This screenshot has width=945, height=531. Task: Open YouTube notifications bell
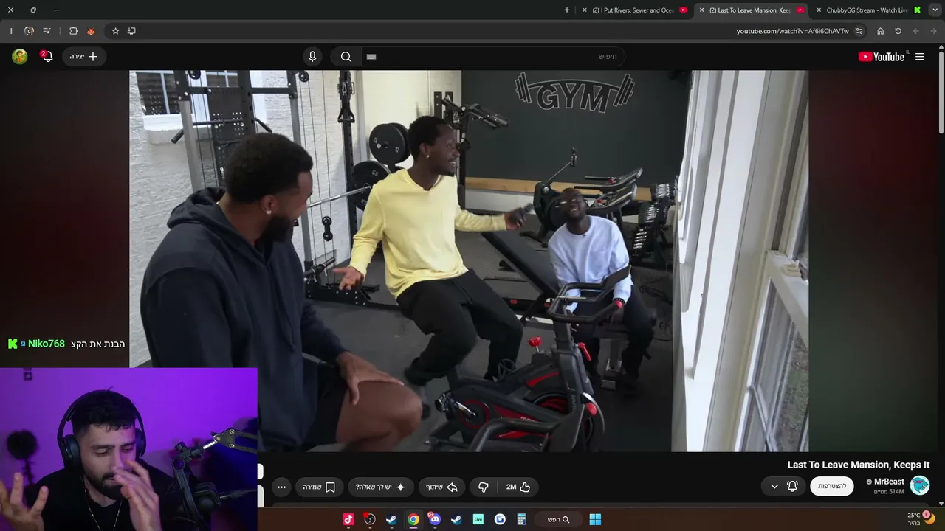click(47, 56)
